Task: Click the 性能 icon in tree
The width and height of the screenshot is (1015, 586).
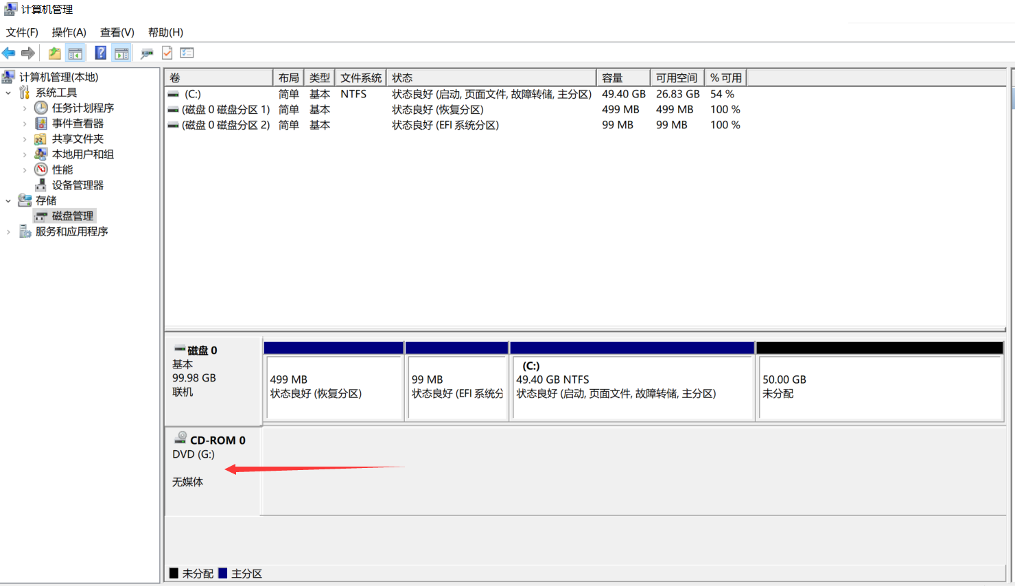Action: [41, 169]
